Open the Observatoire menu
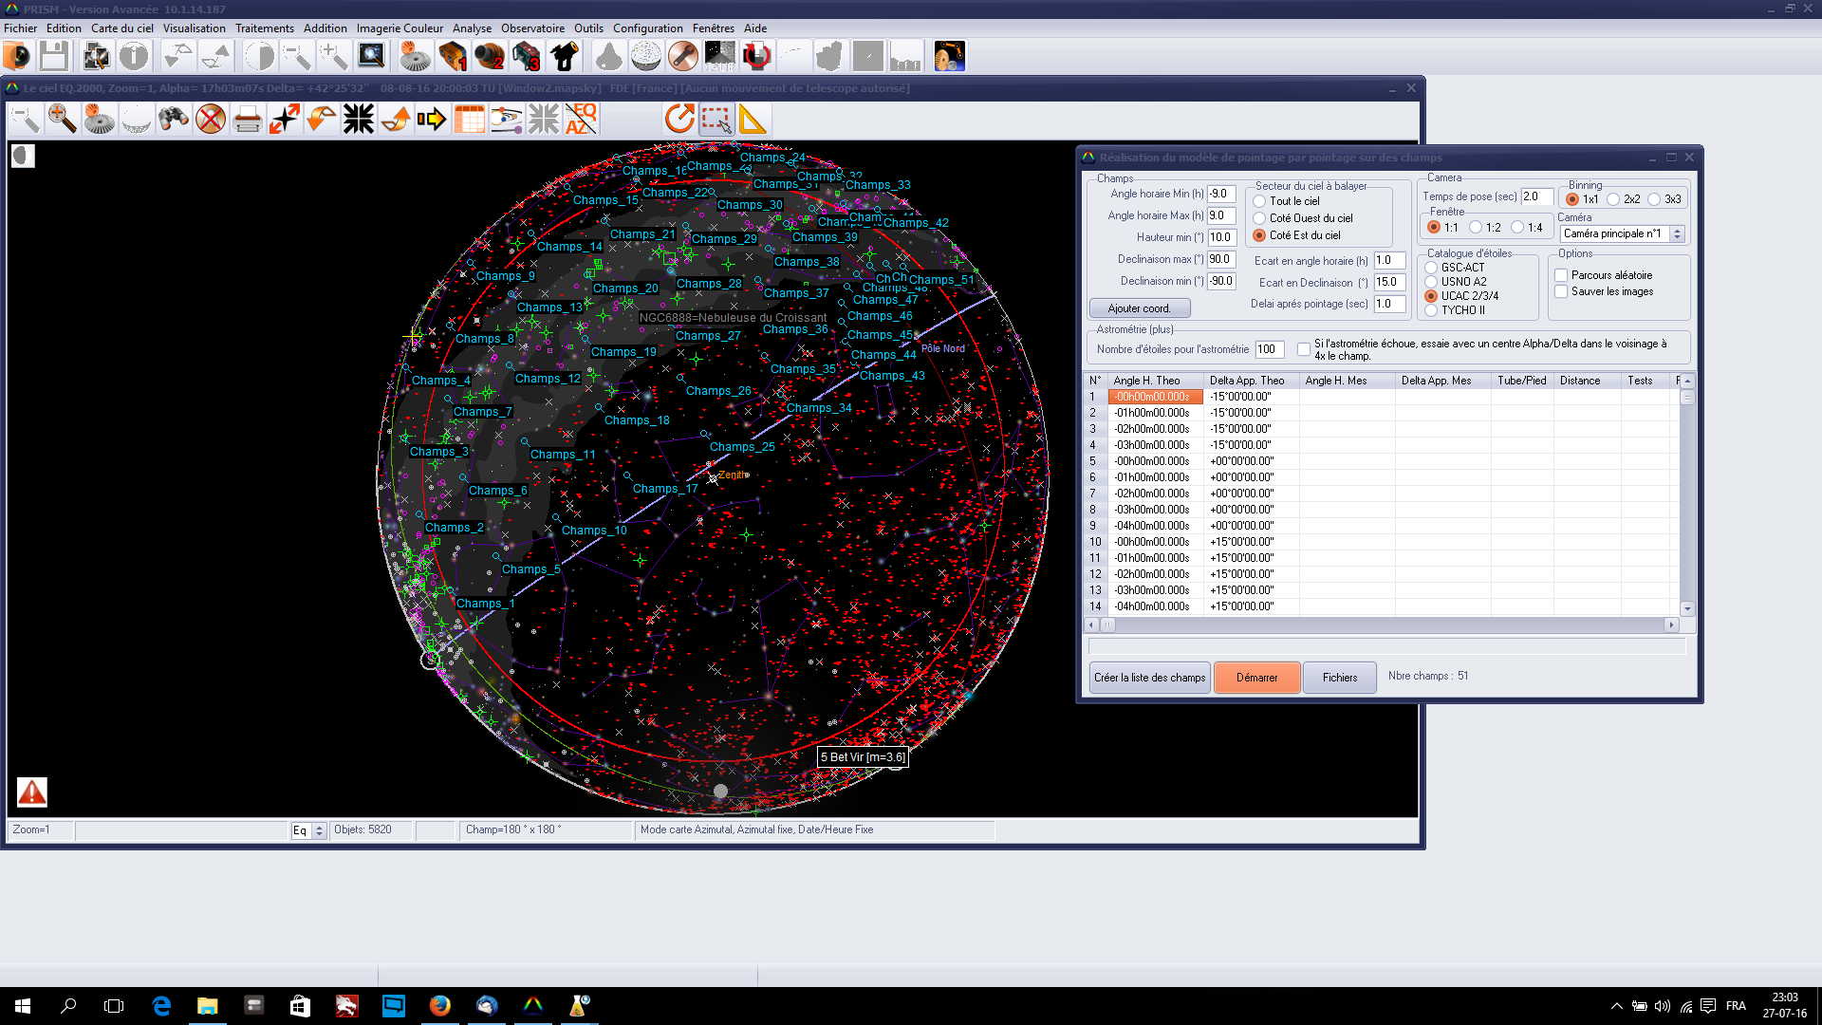 point(532,28)
